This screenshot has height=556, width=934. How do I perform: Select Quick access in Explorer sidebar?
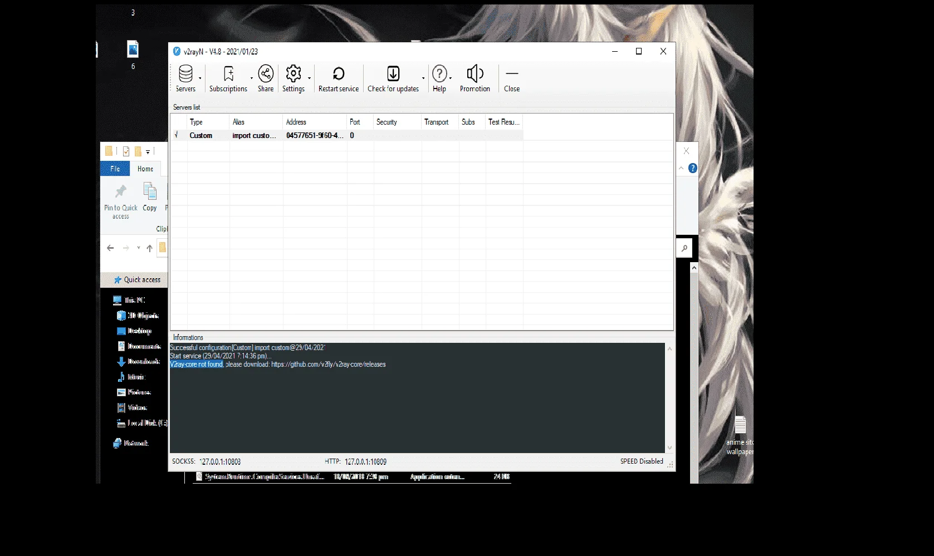pos(137,280)
